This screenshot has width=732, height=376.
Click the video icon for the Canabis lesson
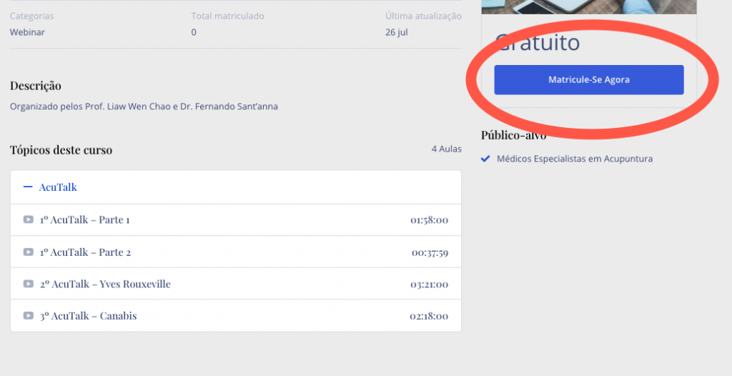pyautogui.click(x=28, y=316)
